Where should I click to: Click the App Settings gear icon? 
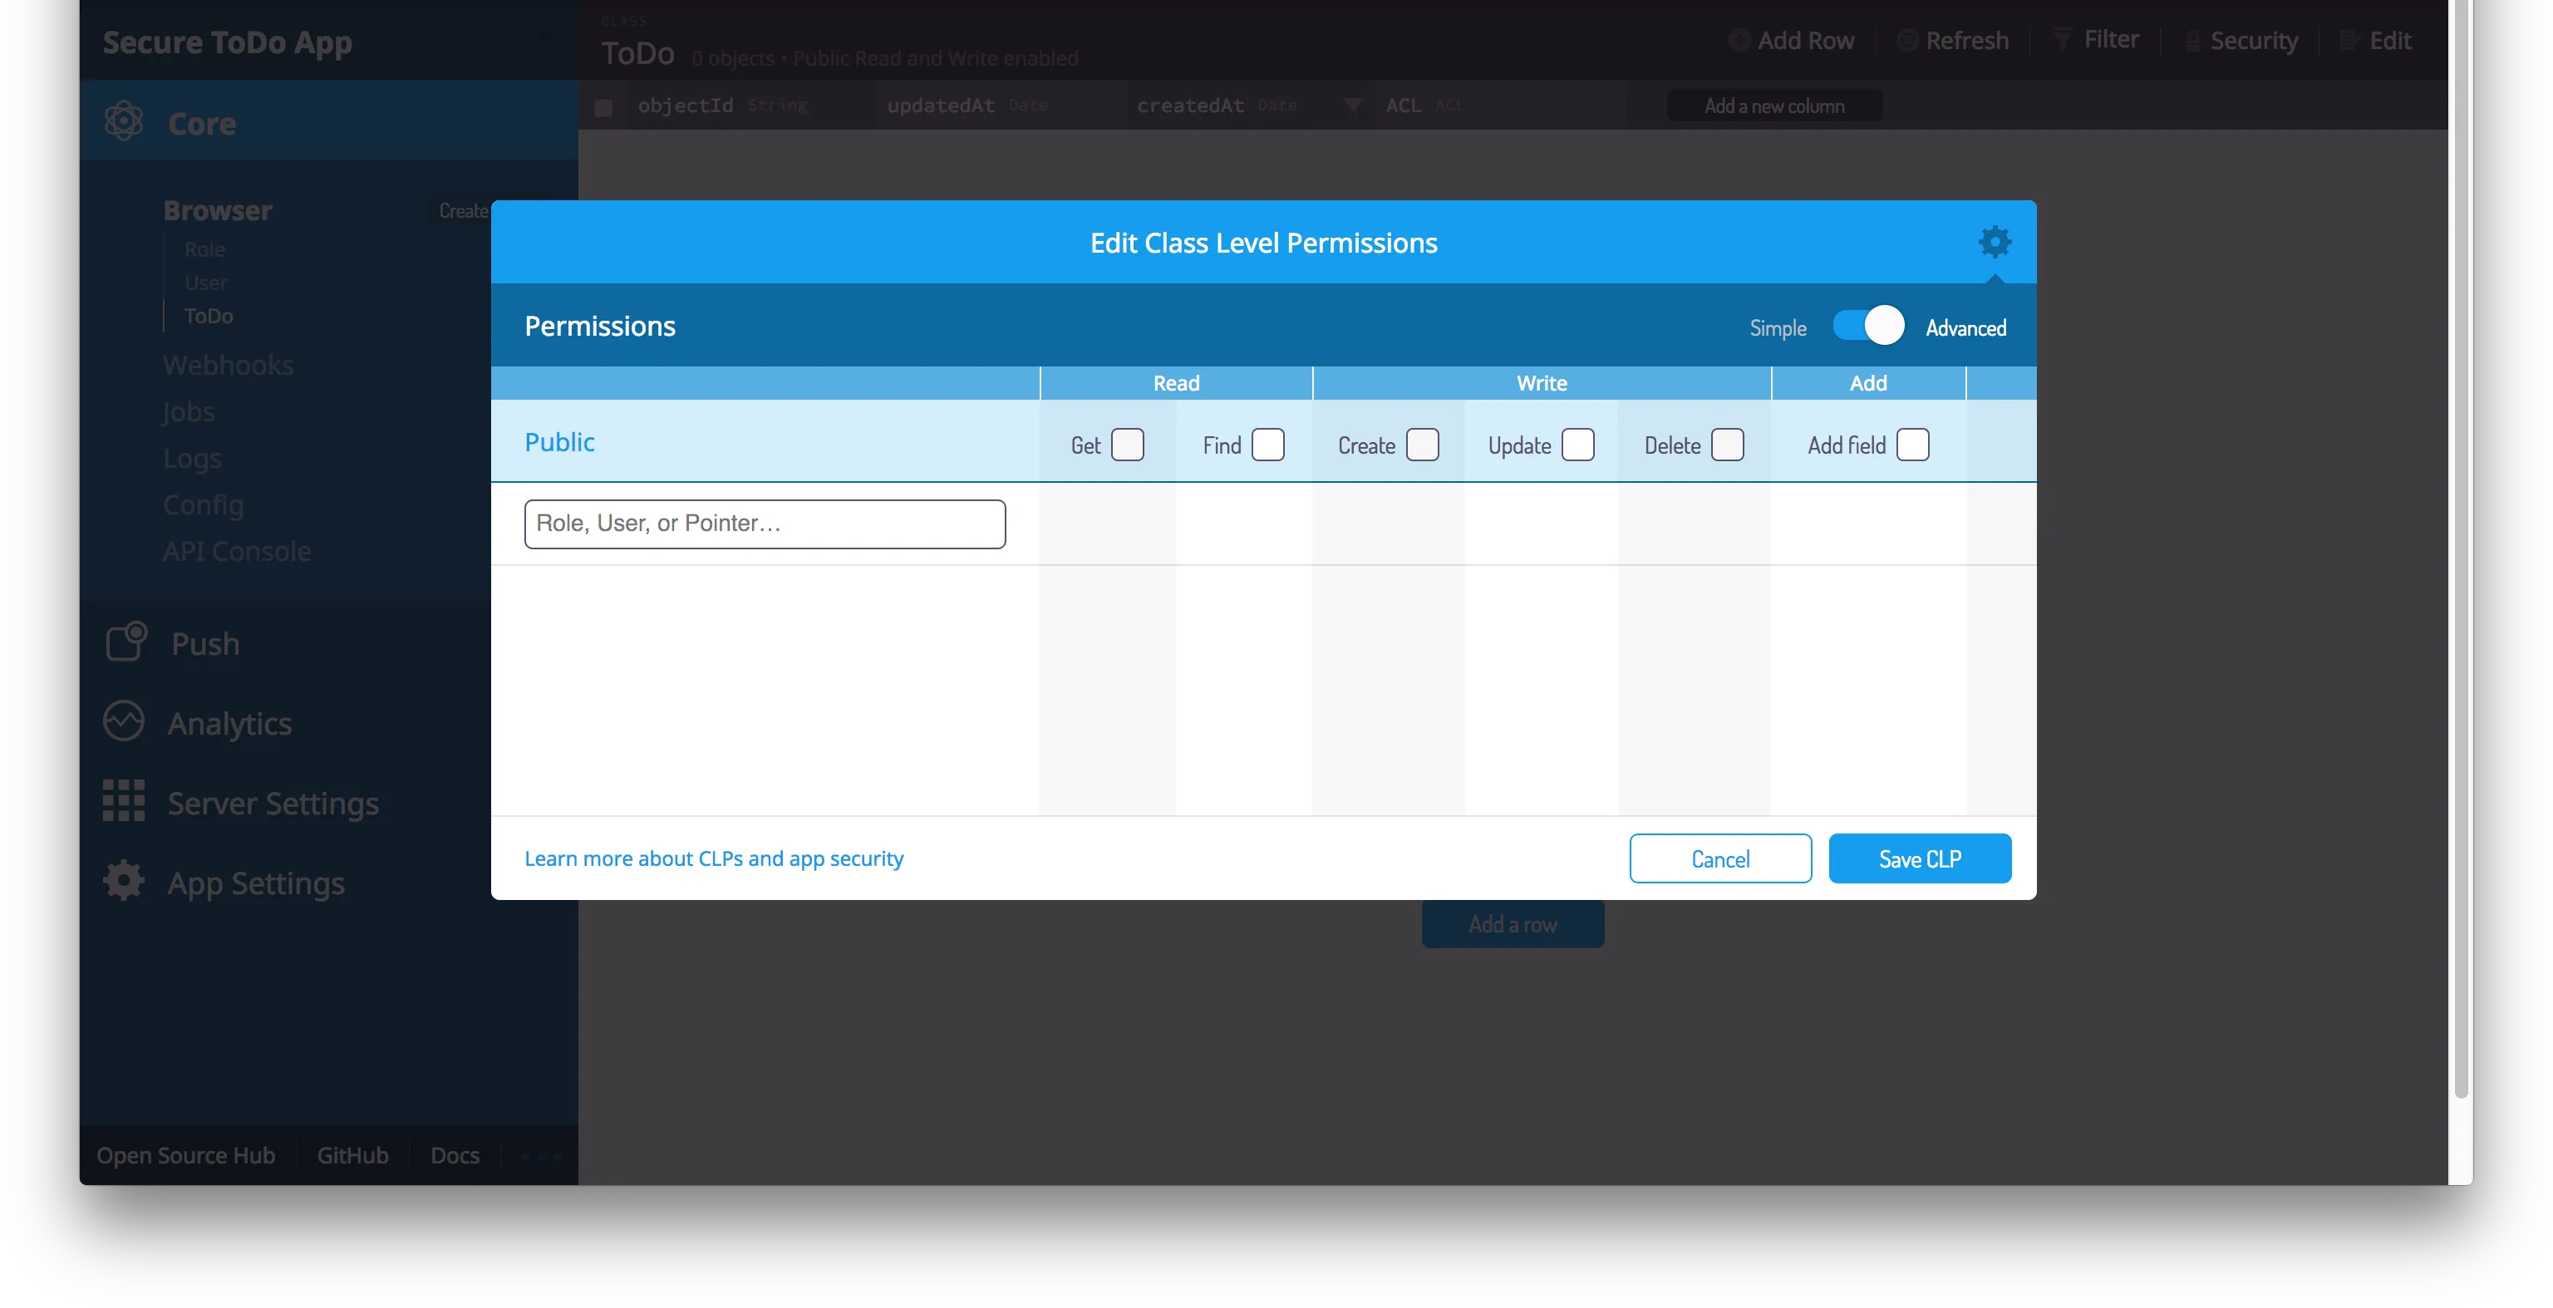coord(124,881)
